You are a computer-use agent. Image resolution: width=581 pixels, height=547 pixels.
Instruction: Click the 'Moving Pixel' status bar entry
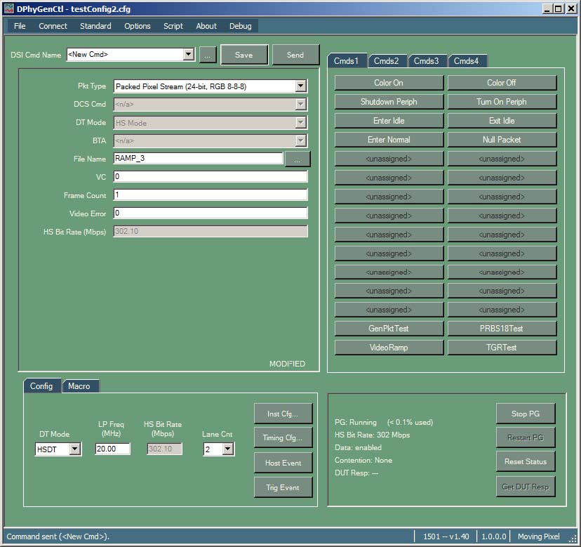[x=538, y=536]
